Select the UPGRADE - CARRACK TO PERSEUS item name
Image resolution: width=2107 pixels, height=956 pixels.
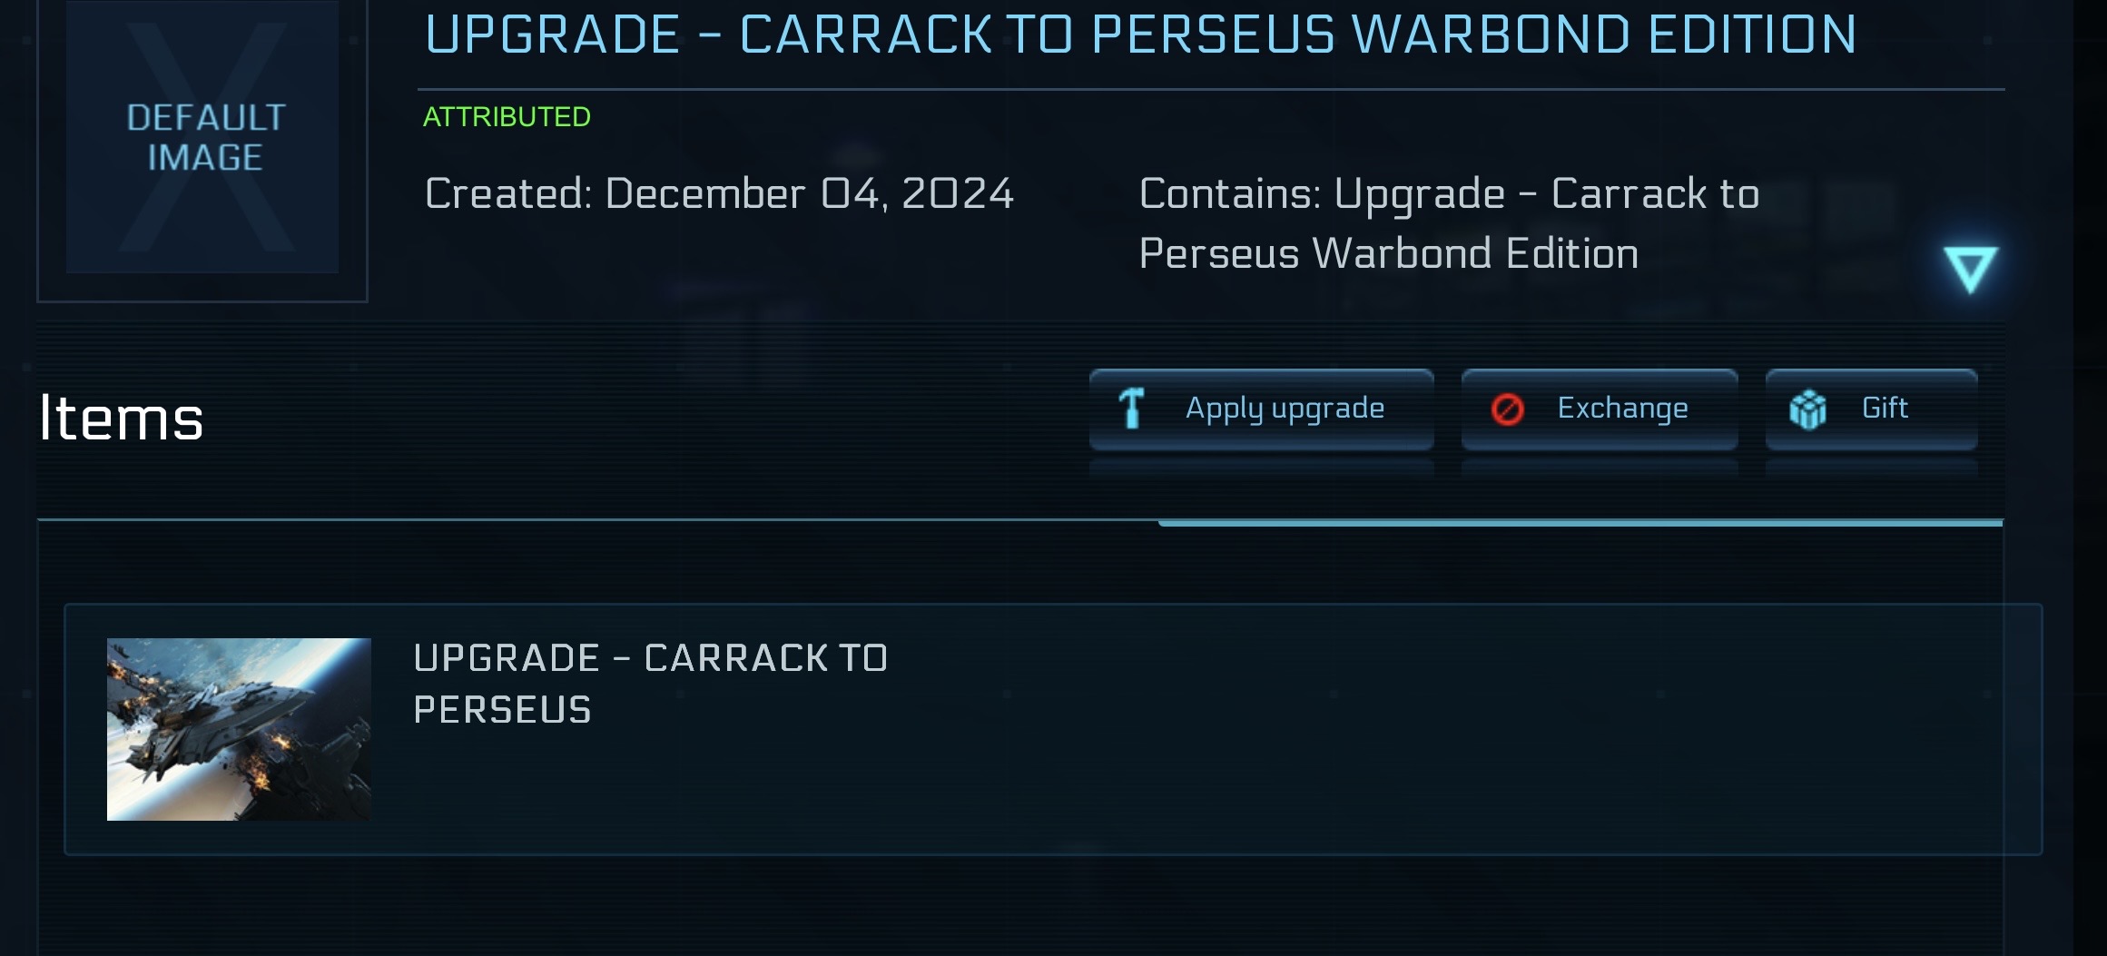[650, 684]
